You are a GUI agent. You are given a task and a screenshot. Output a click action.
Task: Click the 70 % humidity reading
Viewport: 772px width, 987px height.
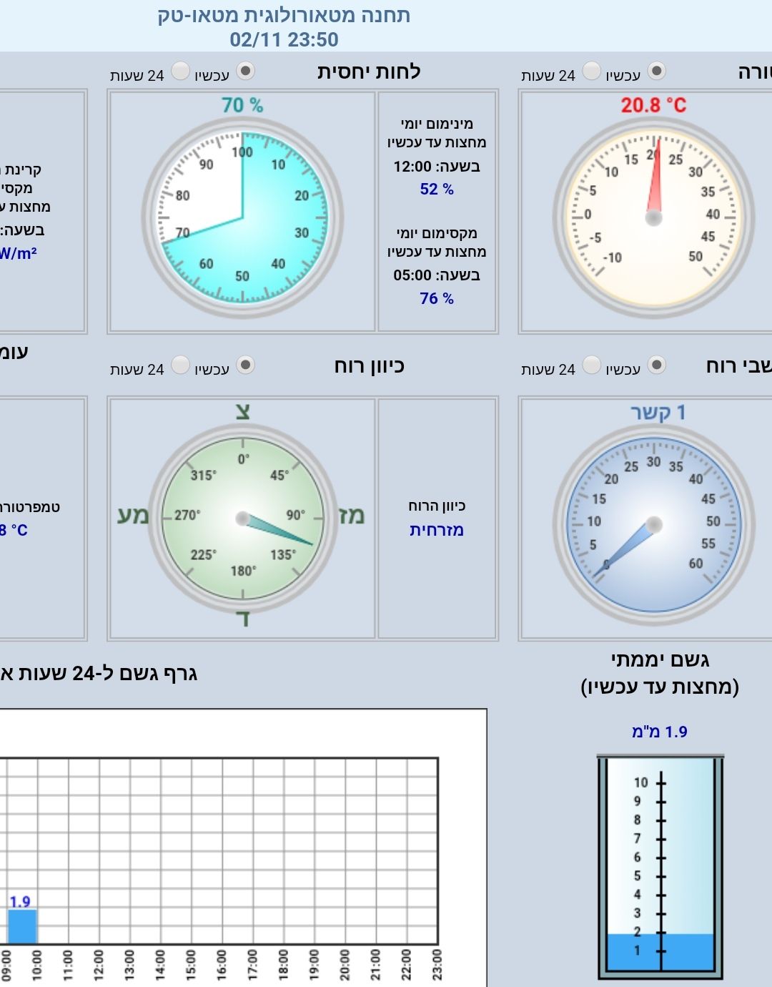[242, 105]
